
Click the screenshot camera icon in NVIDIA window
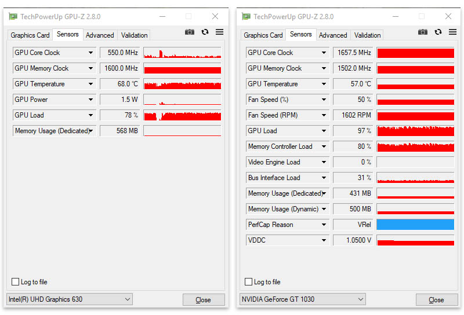[x=423, y=32]
